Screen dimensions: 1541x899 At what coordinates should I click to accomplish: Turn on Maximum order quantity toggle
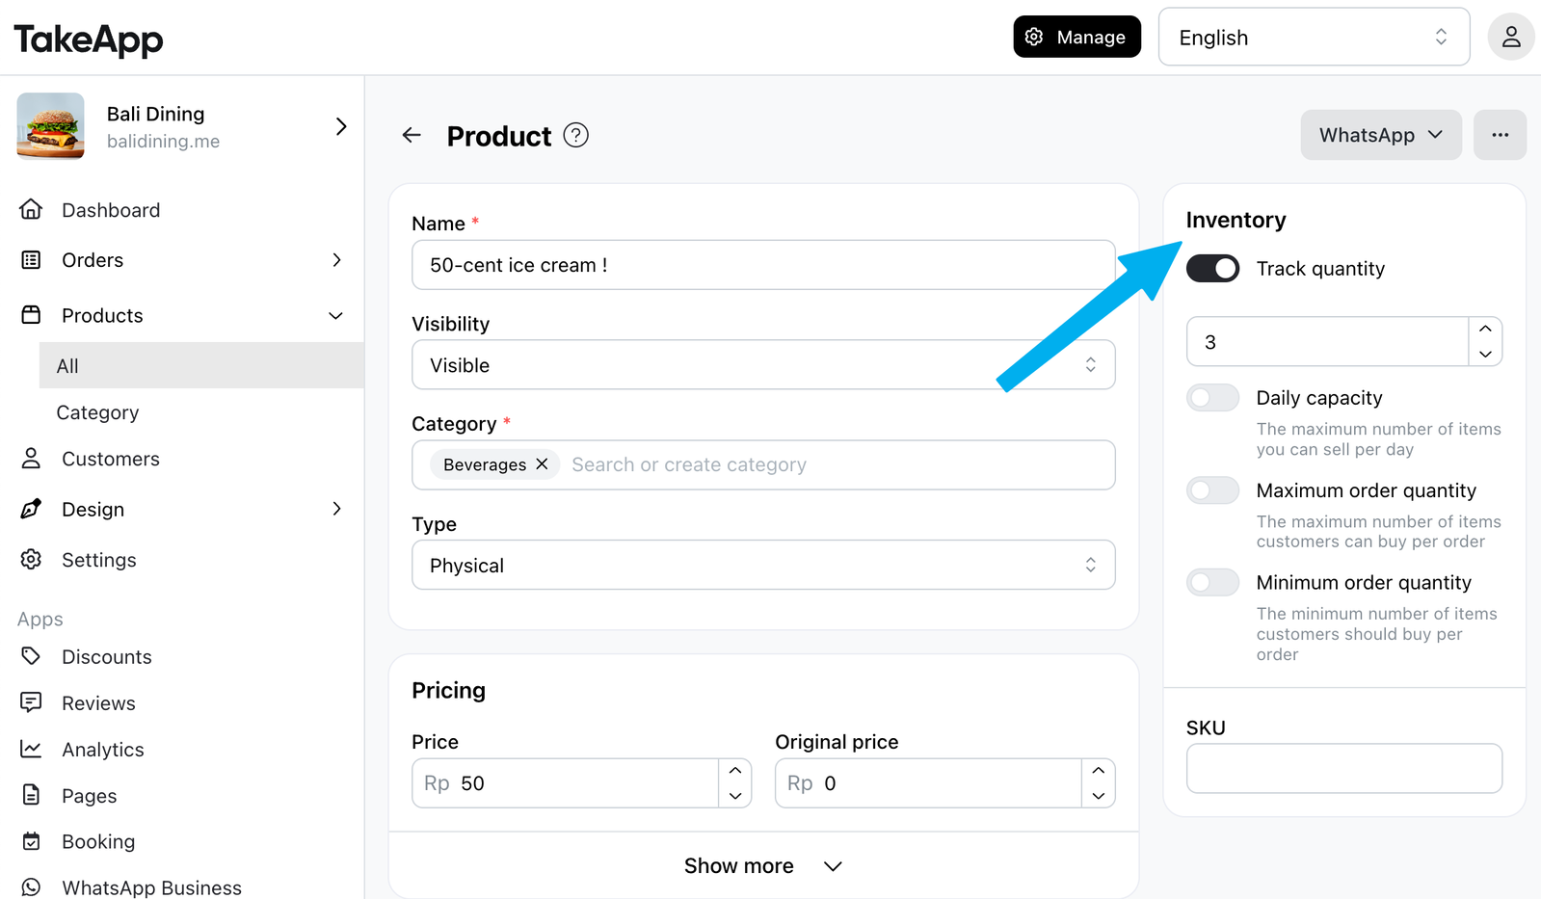(1212, 490)
